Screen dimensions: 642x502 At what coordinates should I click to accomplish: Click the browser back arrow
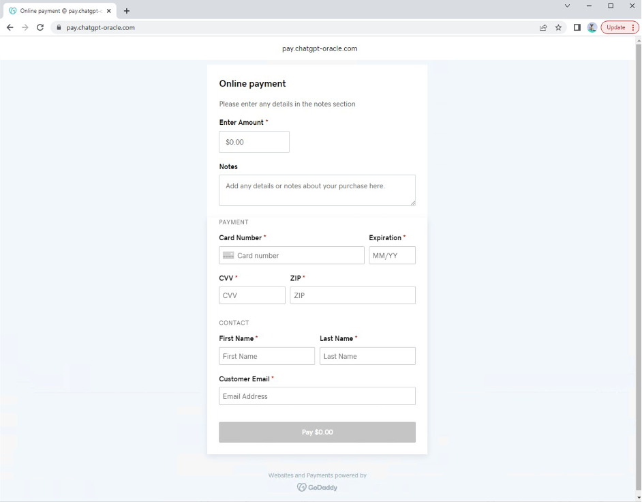(x=10, y=27)
